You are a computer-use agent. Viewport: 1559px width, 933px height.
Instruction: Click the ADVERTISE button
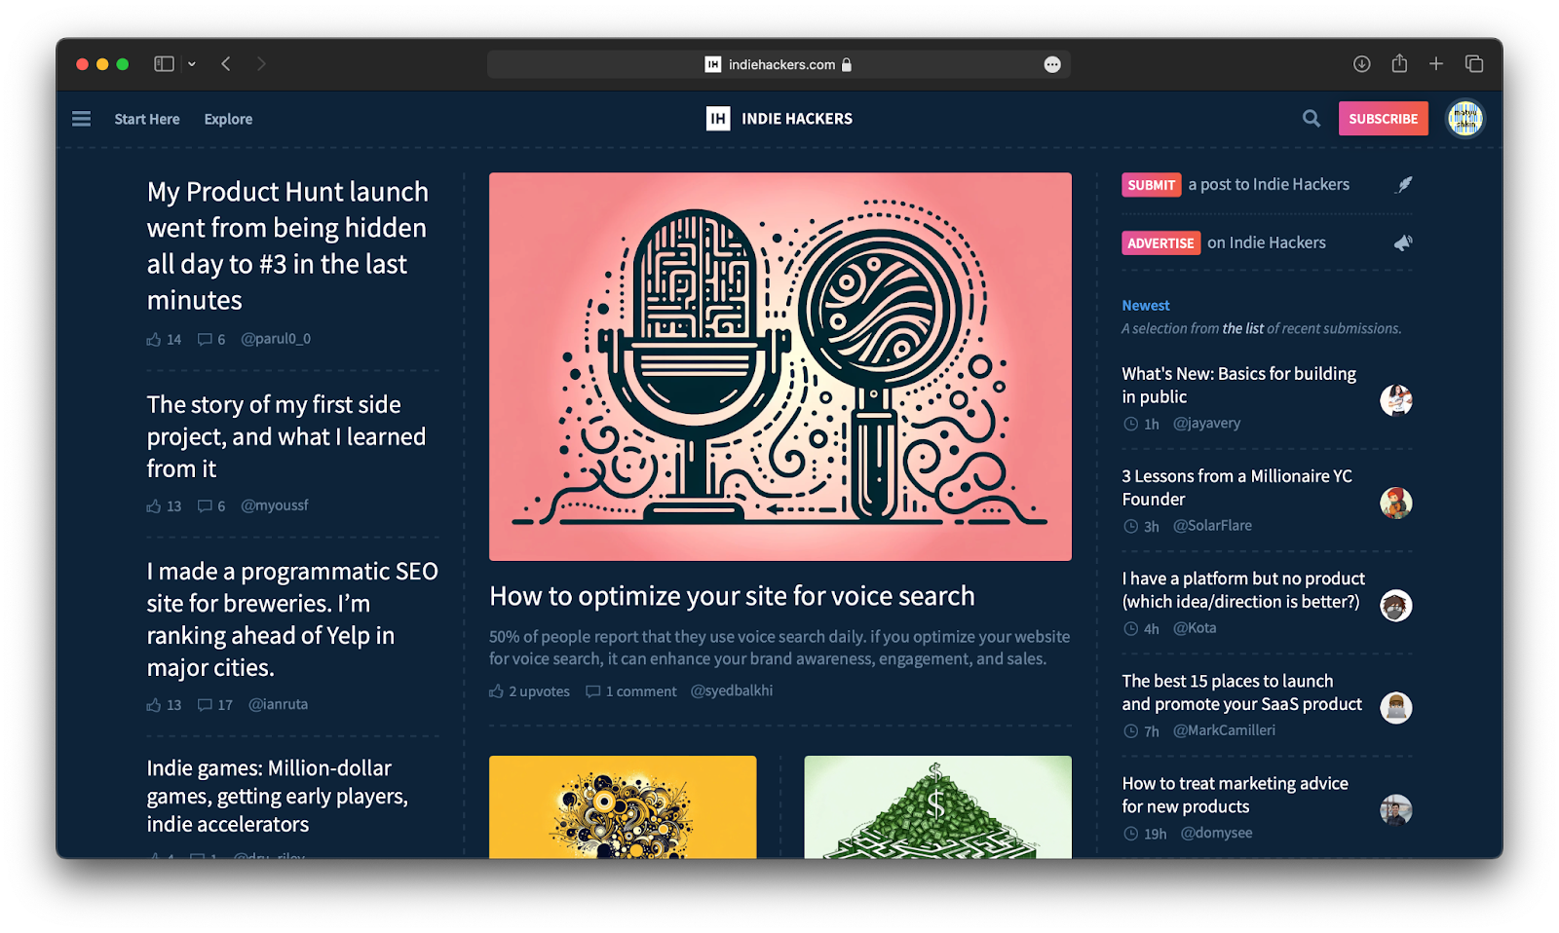[x=1160, y=243]
